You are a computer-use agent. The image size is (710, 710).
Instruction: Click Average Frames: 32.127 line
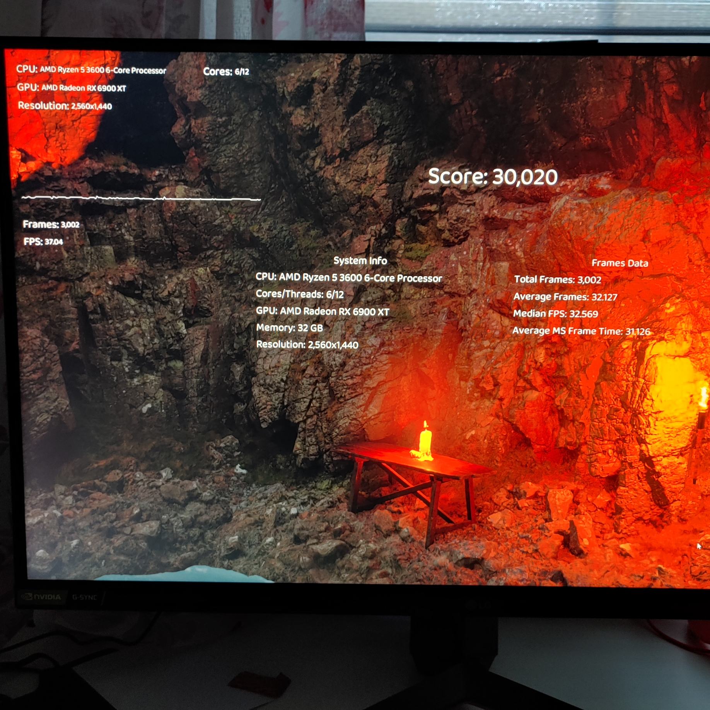coord(565,297)
